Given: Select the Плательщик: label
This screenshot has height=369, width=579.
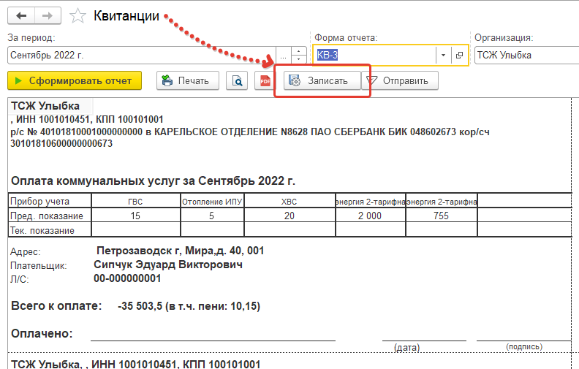Looking at the screenshot, I should coord(39,266).
